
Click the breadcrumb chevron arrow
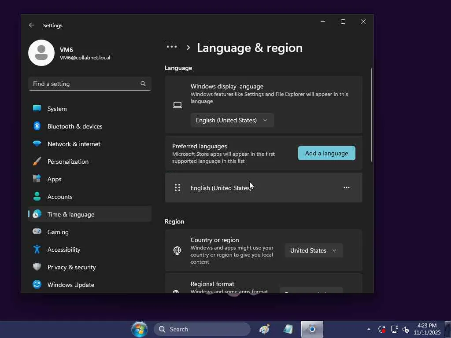[x=188, y=48]
